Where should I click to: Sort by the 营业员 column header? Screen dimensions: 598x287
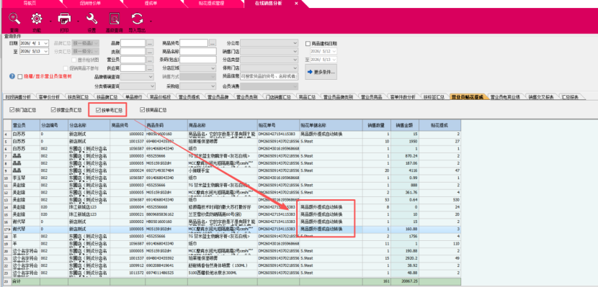point(26,125)
